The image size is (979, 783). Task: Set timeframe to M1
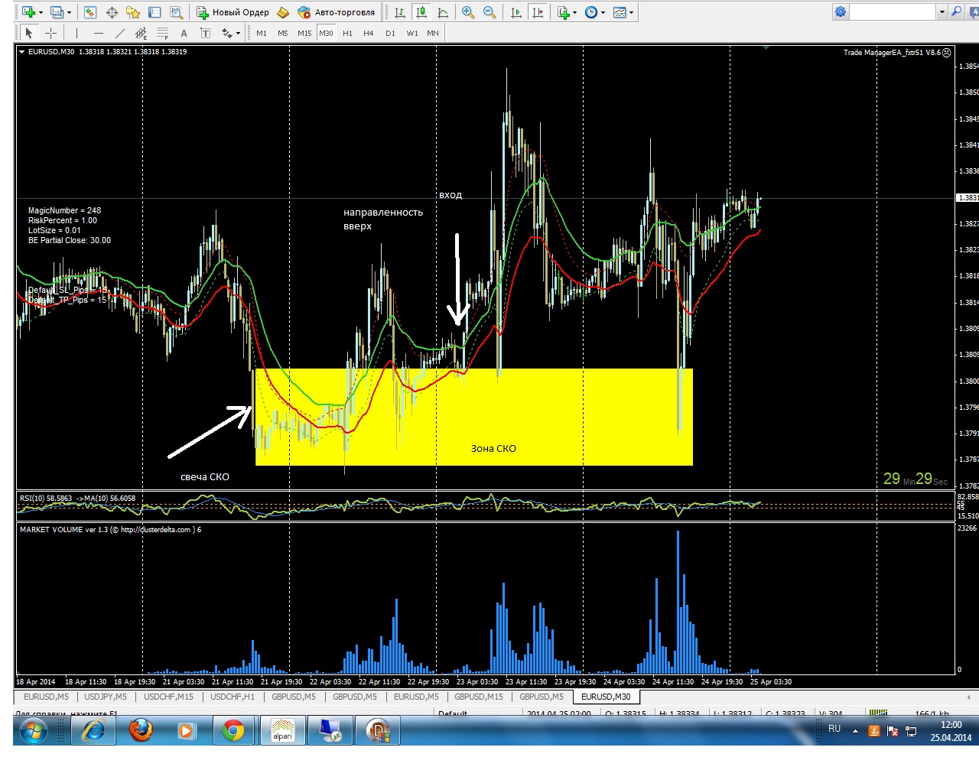coord(262,33)
